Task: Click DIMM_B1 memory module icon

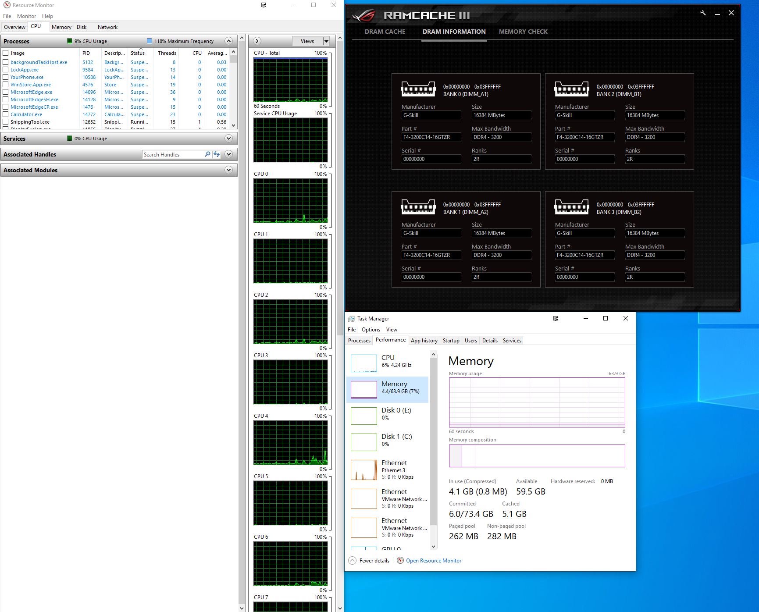Action: (x=572, y=89)
